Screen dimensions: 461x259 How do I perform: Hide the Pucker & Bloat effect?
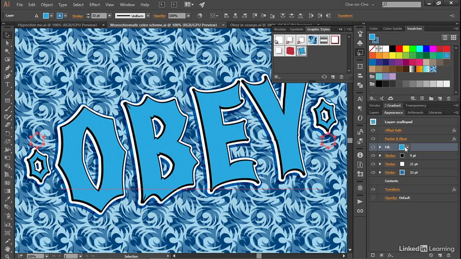click(x=373, y=138)
